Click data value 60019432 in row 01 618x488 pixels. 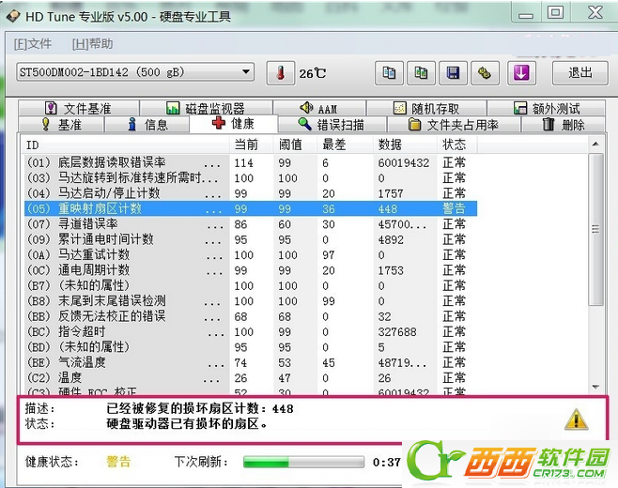[404, 162]
